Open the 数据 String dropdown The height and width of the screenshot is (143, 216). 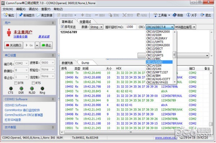coord(96,27)
